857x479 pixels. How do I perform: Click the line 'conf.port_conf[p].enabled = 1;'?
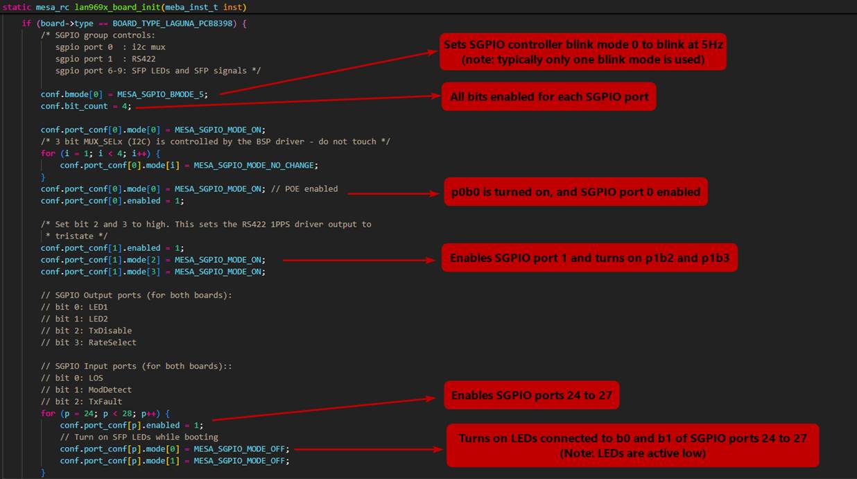click(132, 424)
